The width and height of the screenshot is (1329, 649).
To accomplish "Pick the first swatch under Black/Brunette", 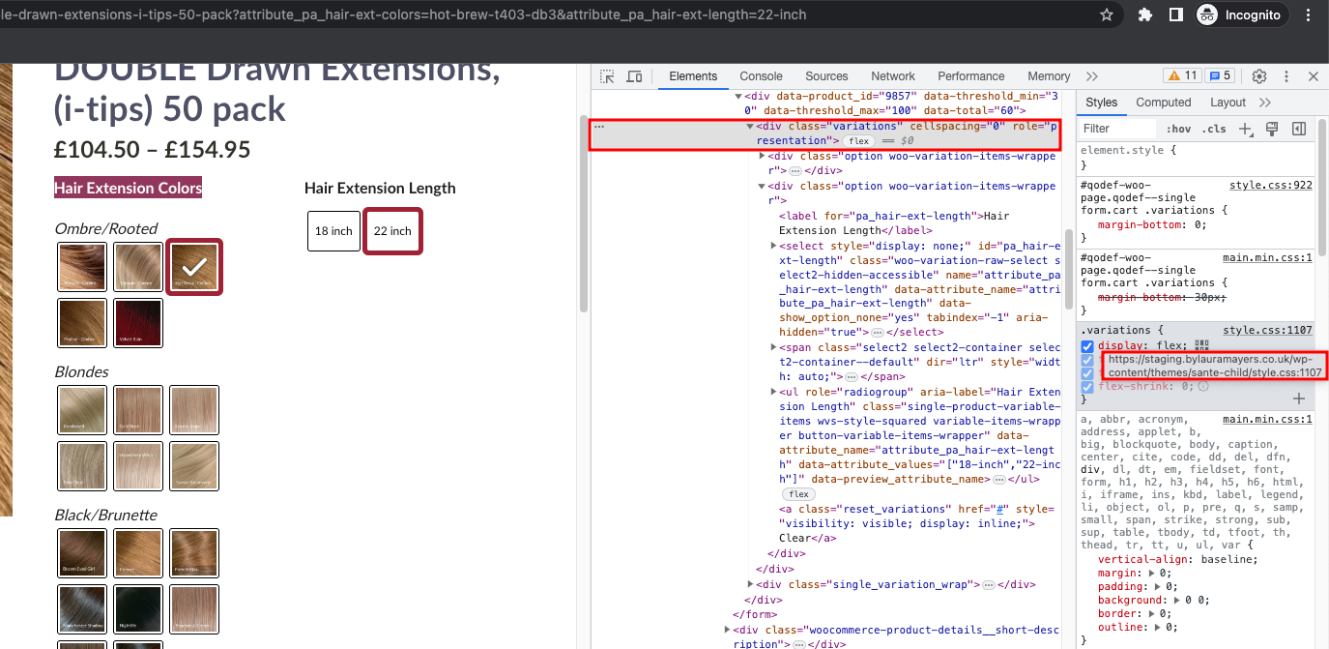I will coord(82,553).
